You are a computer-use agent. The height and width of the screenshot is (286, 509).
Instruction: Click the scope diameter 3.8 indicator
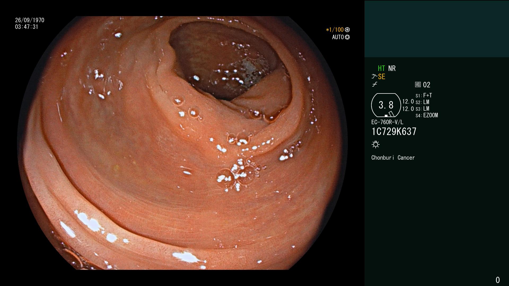tap(386, 105)
